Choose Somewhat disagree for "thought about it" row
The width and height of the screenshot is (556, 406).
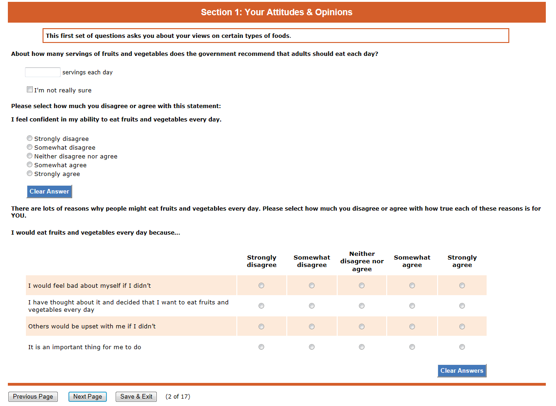pyautogui.click(x=312, y=306)
